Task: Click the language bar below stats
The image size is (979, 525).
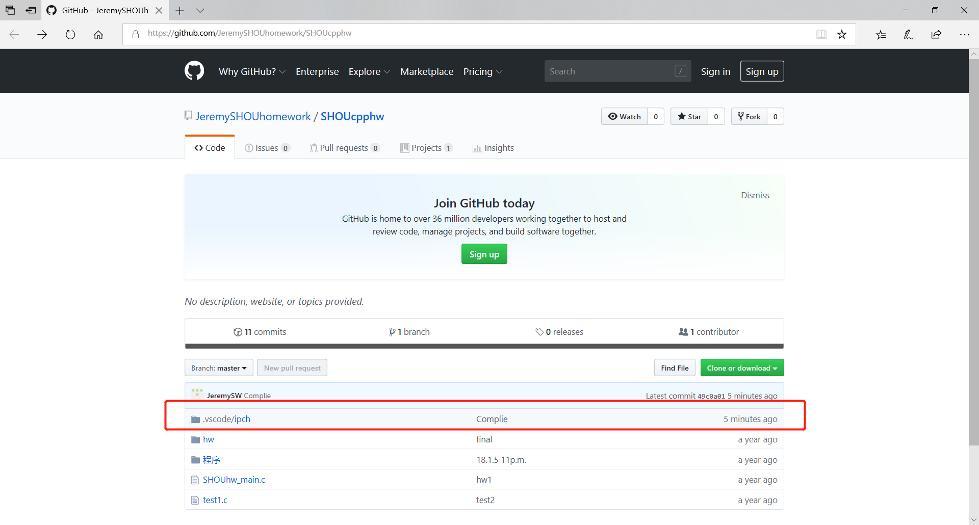Action: coord(484,346)
